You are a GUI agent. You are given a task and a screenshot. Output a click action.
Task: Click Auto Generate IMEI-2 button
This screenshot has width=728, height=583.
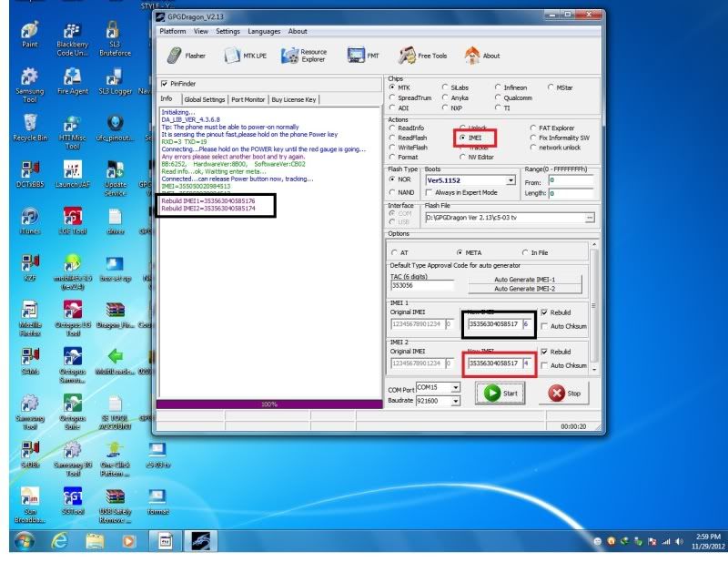point(525,289)
